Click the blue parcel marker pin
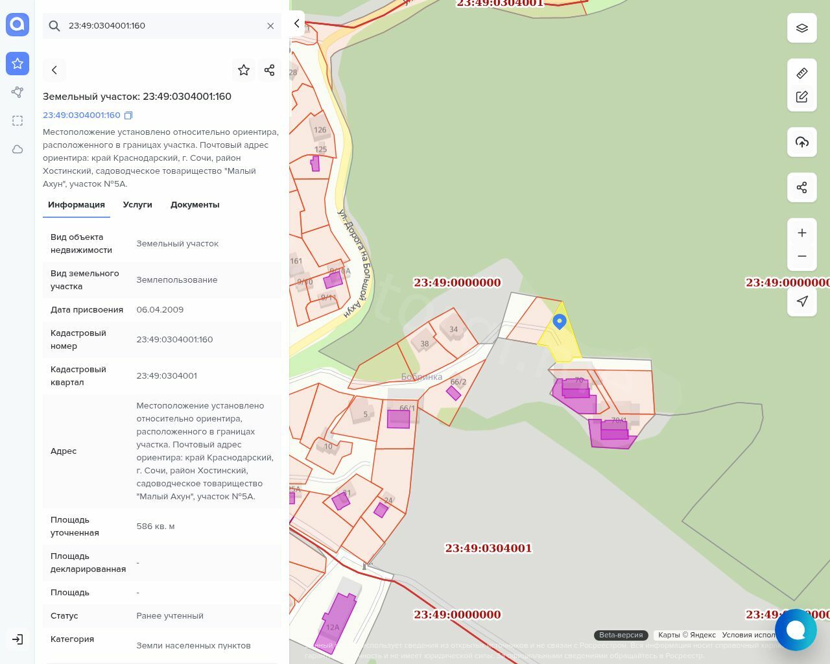This screenshot has width=830, height=664. tap(560, 321)
